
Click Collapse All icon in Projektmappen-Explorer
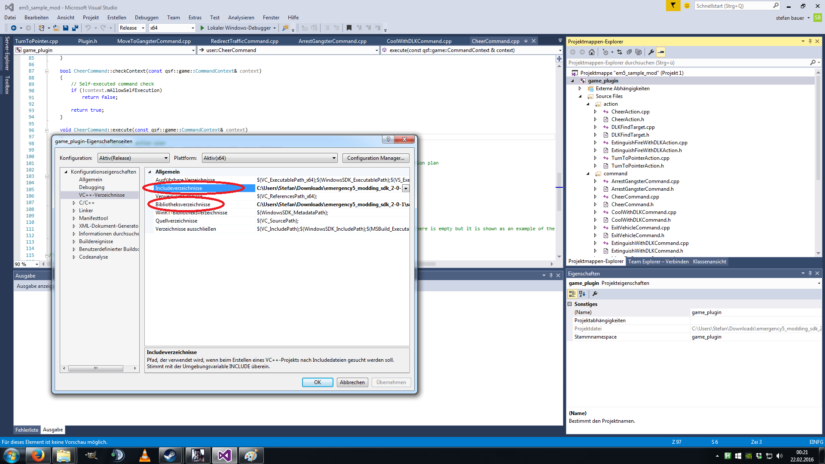click(x=629, y=52)
